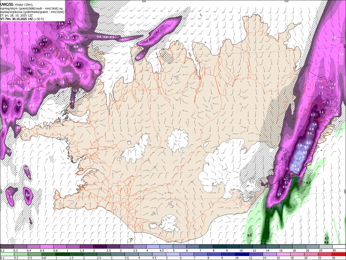Click the '5.1' precipitation value on the map
Image resolution: width=346 pixels, height=260 pixels.
coord(307,147)
